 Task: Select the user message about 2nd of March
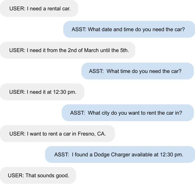67,50
